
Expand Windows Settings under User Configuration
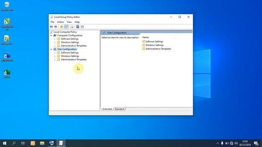[55, 56]
